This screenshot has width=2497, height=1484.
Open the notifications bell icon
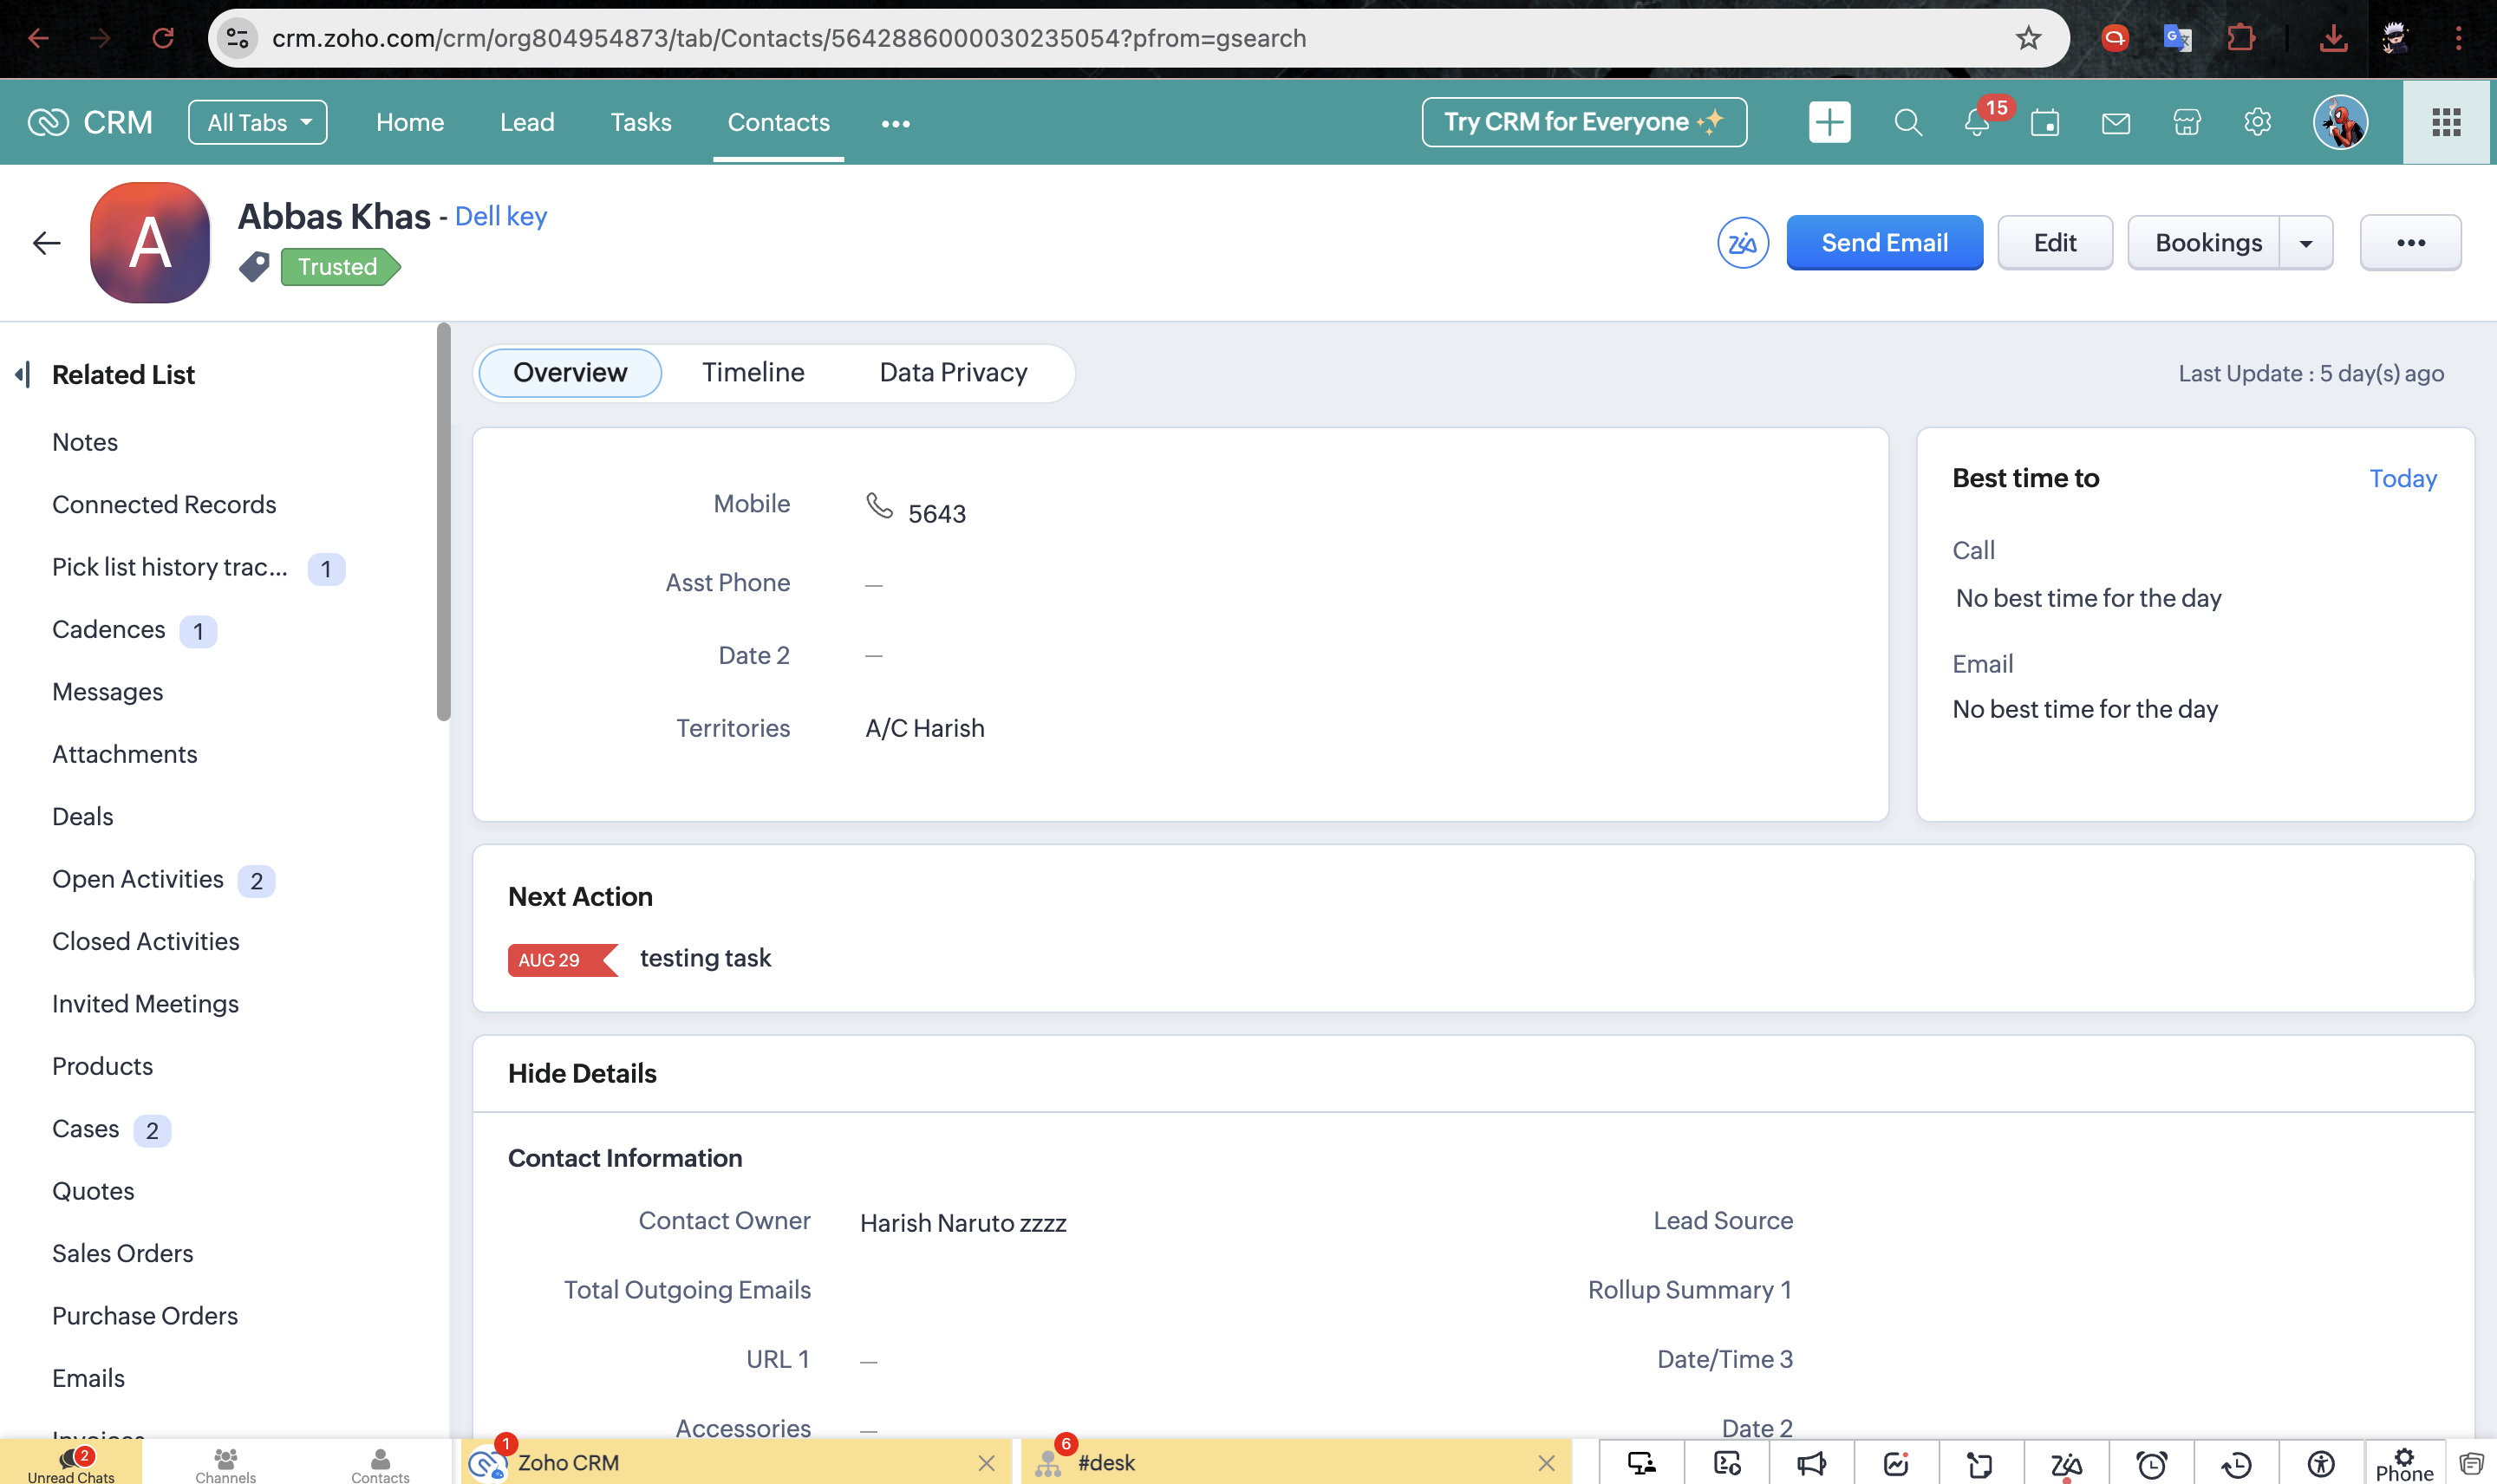[1976, 123]
